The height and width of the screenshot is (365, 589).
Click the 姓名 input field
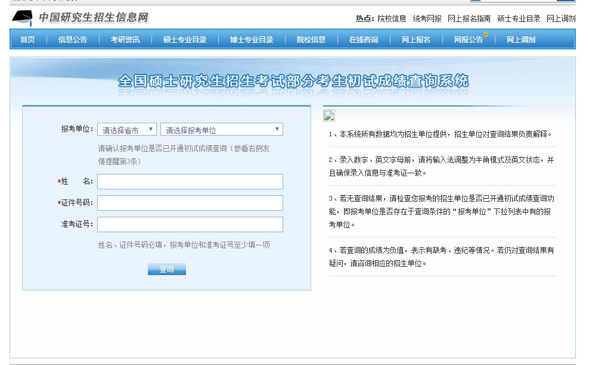190,182
